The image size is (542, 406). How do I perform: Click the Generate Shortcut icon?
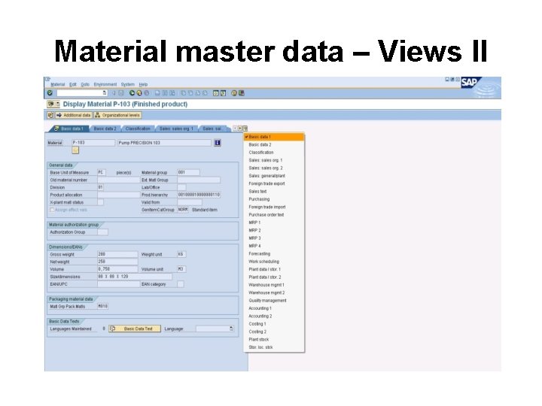[223, 93]
